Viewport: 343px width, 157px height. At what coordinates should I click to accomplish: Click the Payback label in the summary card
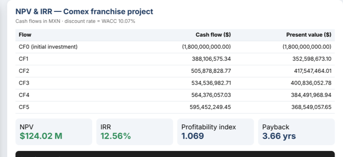click(275, 127)
